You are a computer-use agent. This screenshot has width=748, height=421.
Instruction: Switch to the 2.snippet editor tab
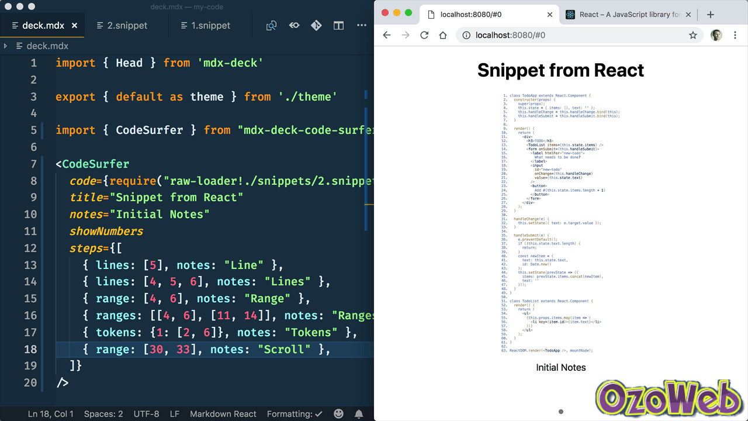[127, 26]
